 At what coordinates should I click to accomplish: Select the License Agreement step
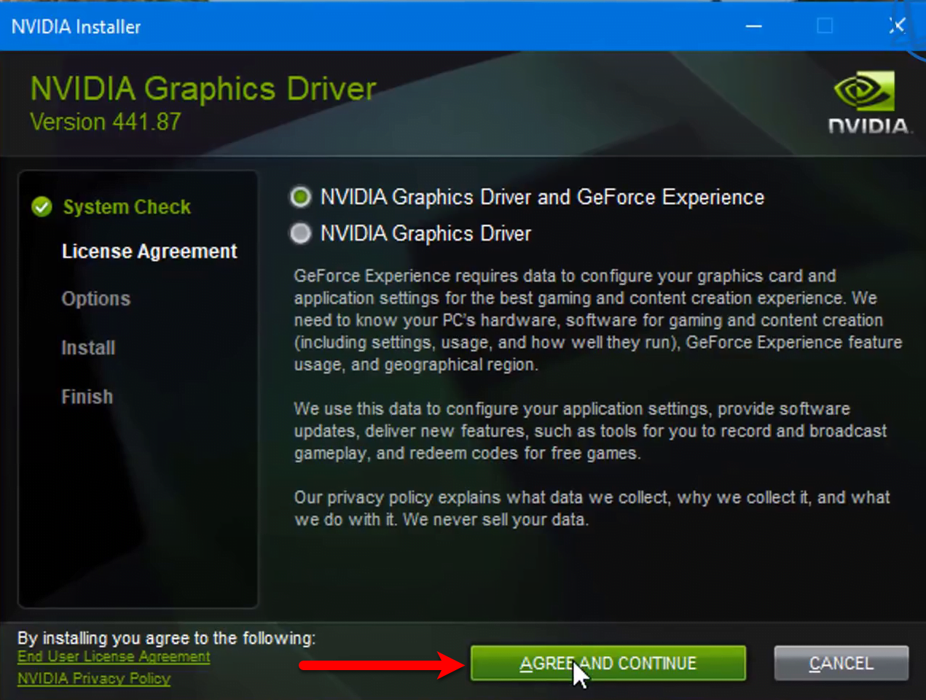[x=149, y=252]
